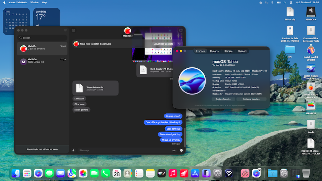Screen dimensions: 322x181
Task: Open the green Phone app in dock
Action: [x=105, y=173]
